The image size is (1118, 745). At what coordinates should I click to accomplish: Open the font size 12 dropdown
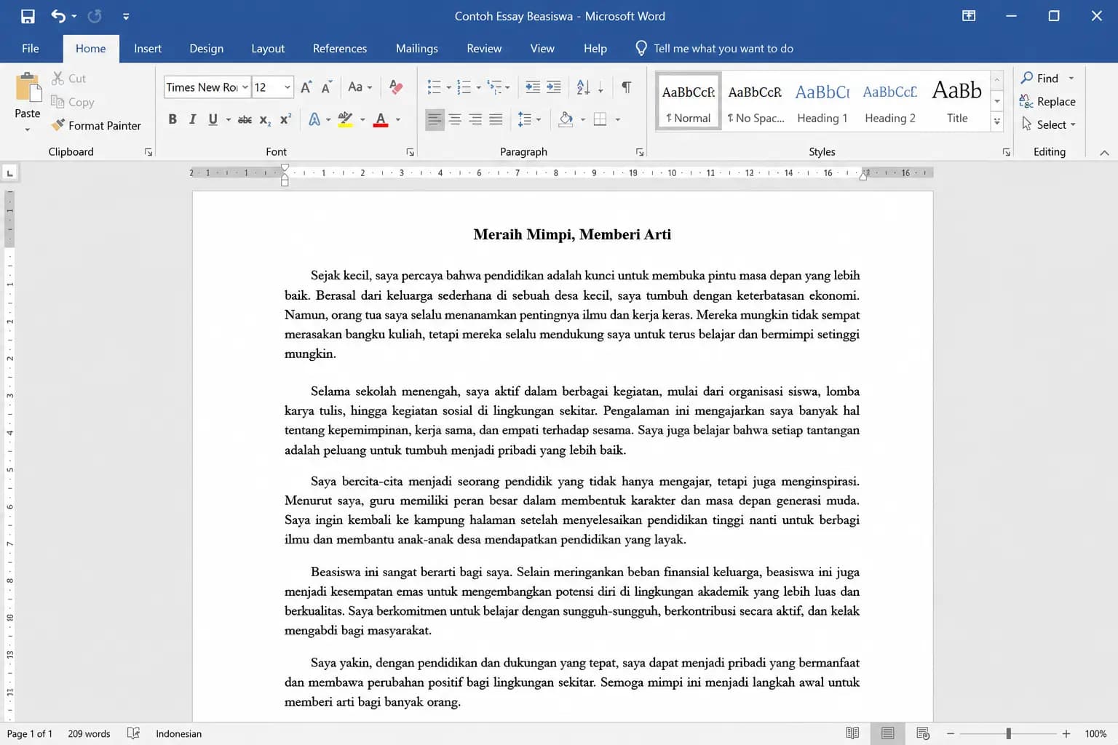click(x=288, y=87)
